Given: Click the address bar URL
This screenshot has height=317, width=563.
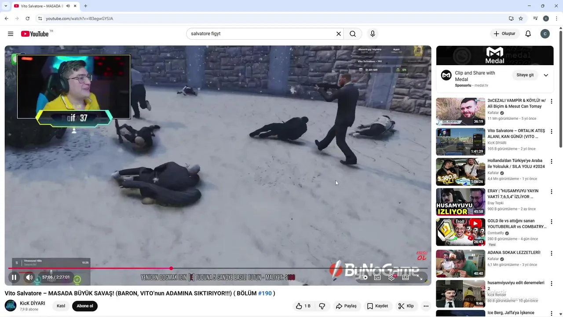Looking at the screenshot, I should coord(80,18).
